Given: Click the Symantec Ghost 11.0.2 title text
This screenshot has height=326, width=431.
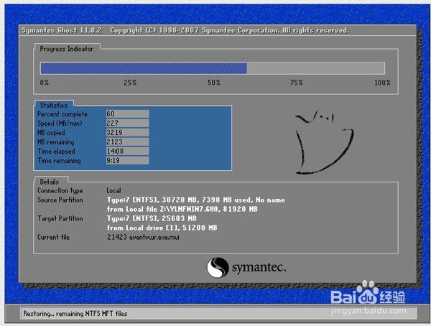Looking at the screenshot, I should coord(62,30).
